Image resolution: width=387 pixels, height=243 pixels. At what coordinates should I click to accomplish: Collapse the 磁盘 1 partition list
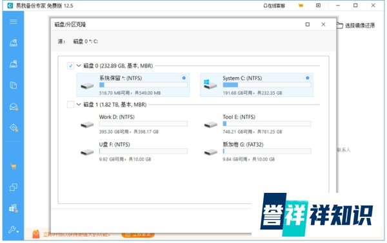click(x=79, y=105)
